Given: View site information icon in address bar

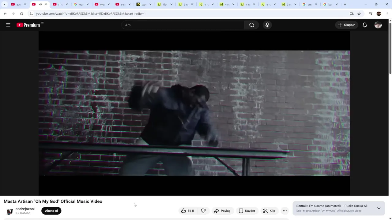Looking at the screenshot, I should tap(31, 13).
